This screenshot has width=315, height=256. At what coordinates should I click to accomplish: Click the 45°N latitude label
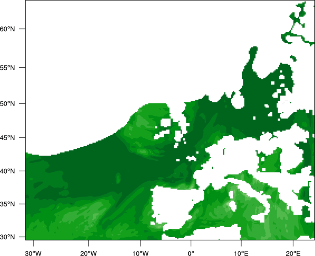point(7,137)
